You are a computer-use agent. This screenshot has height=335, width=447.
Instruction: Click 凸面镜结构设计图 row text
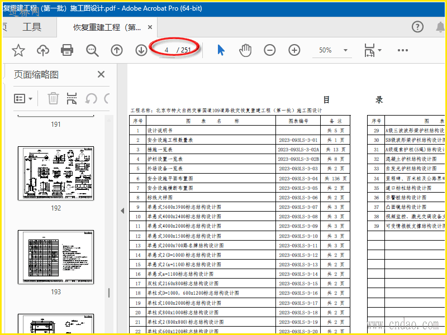pyautogui.click(x=406, y=207)
